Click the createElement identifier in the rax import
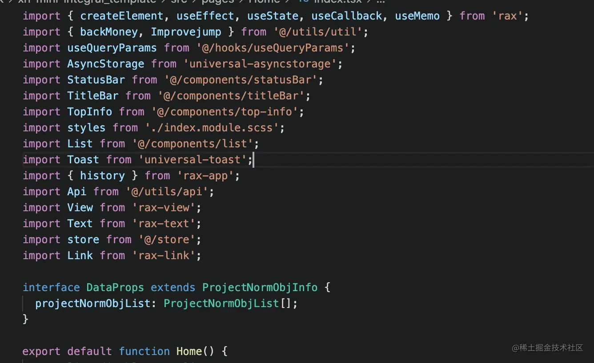The height and width of the screenshot is (363, 594). pos(122,16)
